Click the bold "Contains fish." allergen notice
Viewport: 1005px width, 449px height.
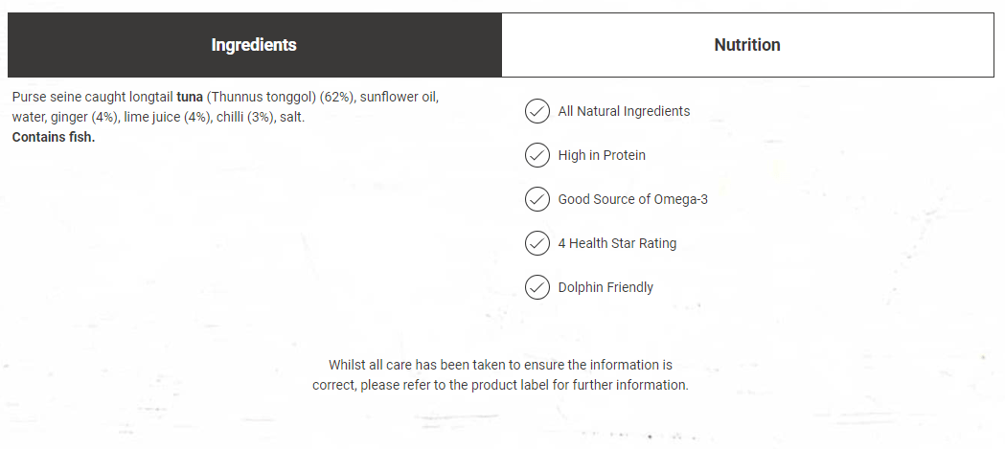coord(54,137)
